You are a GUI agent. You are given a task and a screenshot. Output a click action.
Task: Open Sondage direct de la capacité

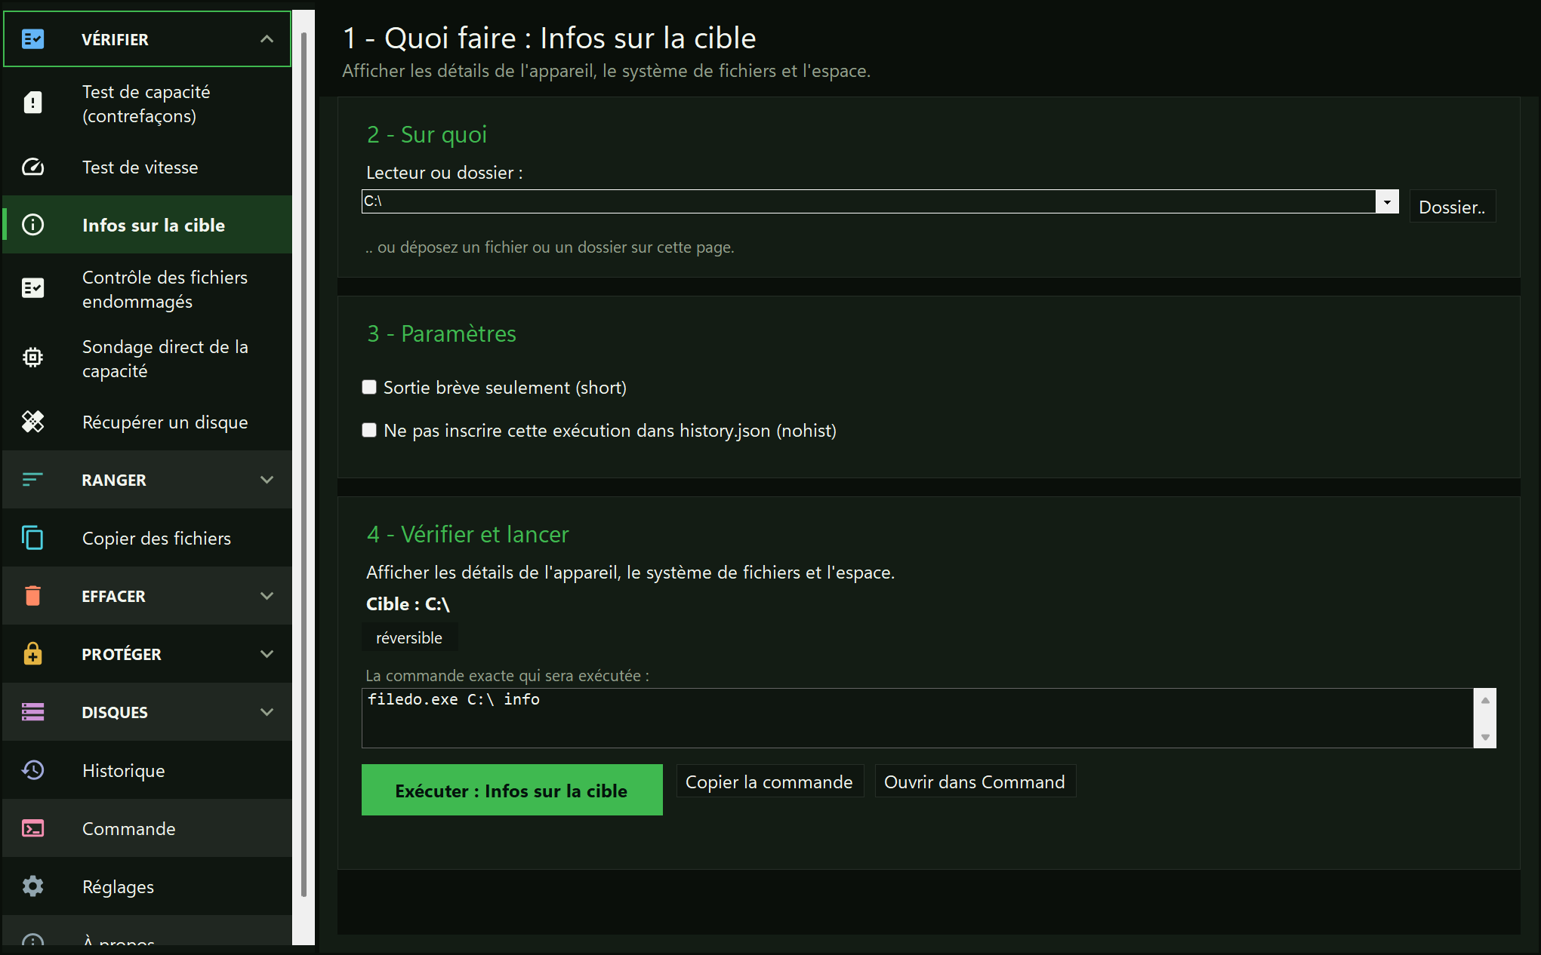(x=147, y=358)
